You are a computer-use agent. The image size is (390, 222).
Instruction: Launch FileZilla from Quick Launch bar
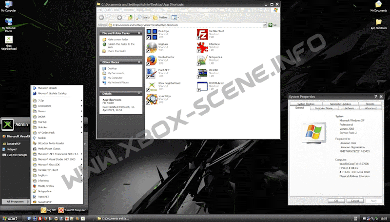point(40,219)
